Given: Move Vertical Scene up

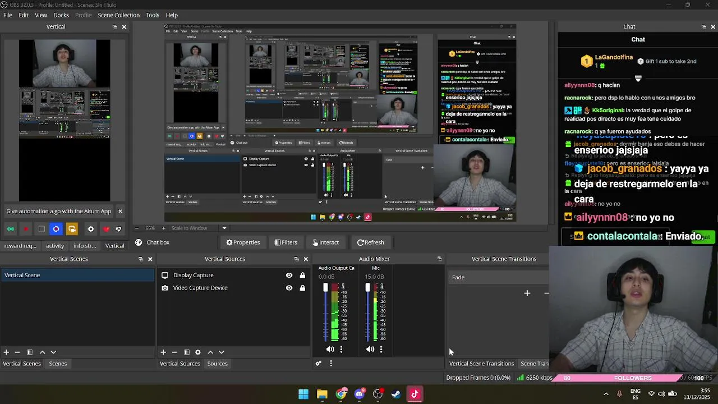Looking at the screenshot, I should [x=42, y=352].
